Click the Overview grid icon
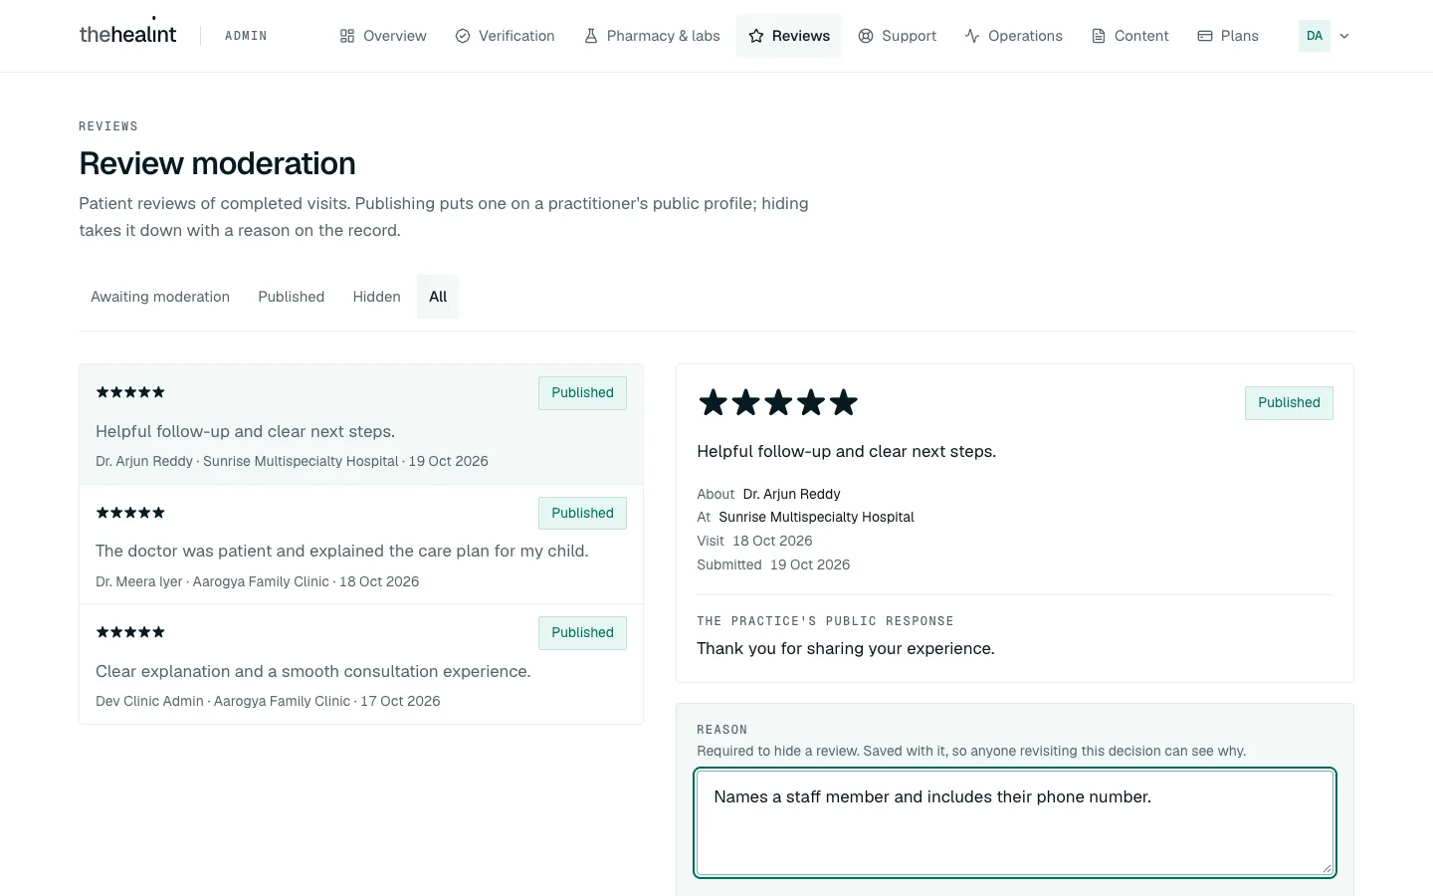The height and width of the screenshot is (896, 1433). coord(347,36)
